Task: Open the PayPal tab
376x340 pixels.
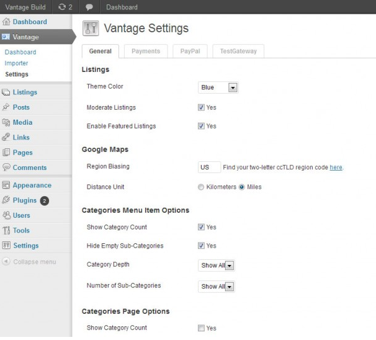Action: [x=190, y=51]
